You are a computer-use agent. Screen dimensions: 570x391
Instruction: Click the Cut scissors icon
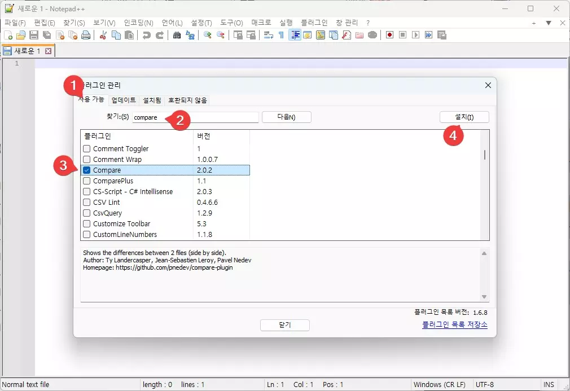coord(103,35)
